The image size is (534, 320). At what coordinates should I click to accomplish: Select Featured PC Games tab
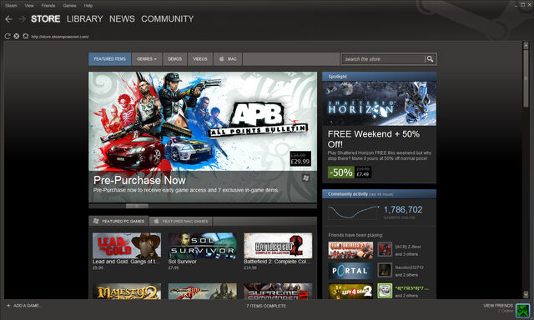(118, 221)
